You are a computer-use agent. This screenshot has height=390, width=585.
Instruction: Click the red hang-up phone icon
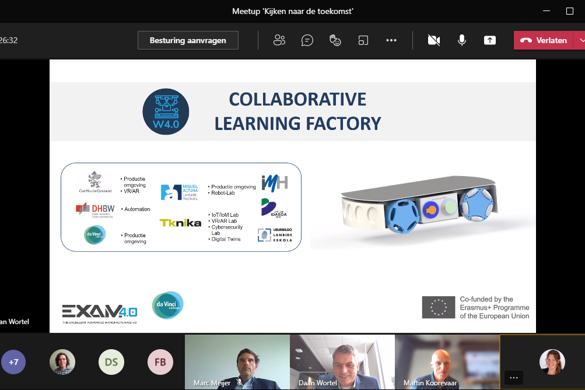tap(526, 40)
